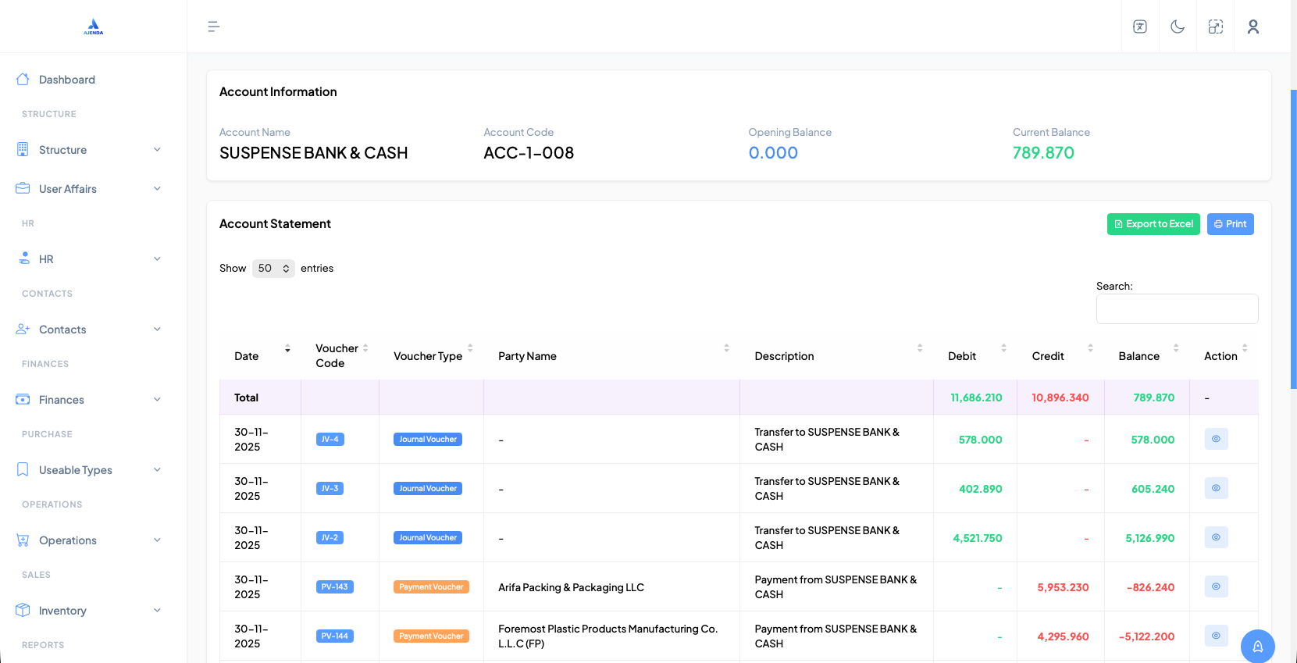
Task: Click the hamburger menu collapse icon
Action: pos(213,27)
